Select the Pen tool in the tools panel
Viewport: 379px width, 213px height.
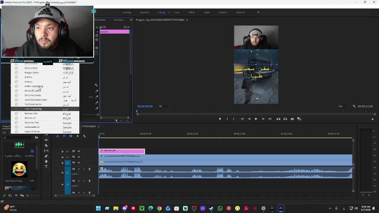point(46,156)
